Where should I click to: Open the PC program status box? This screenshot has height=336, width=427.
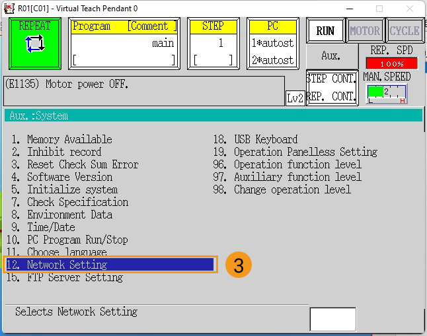(272, 43)
